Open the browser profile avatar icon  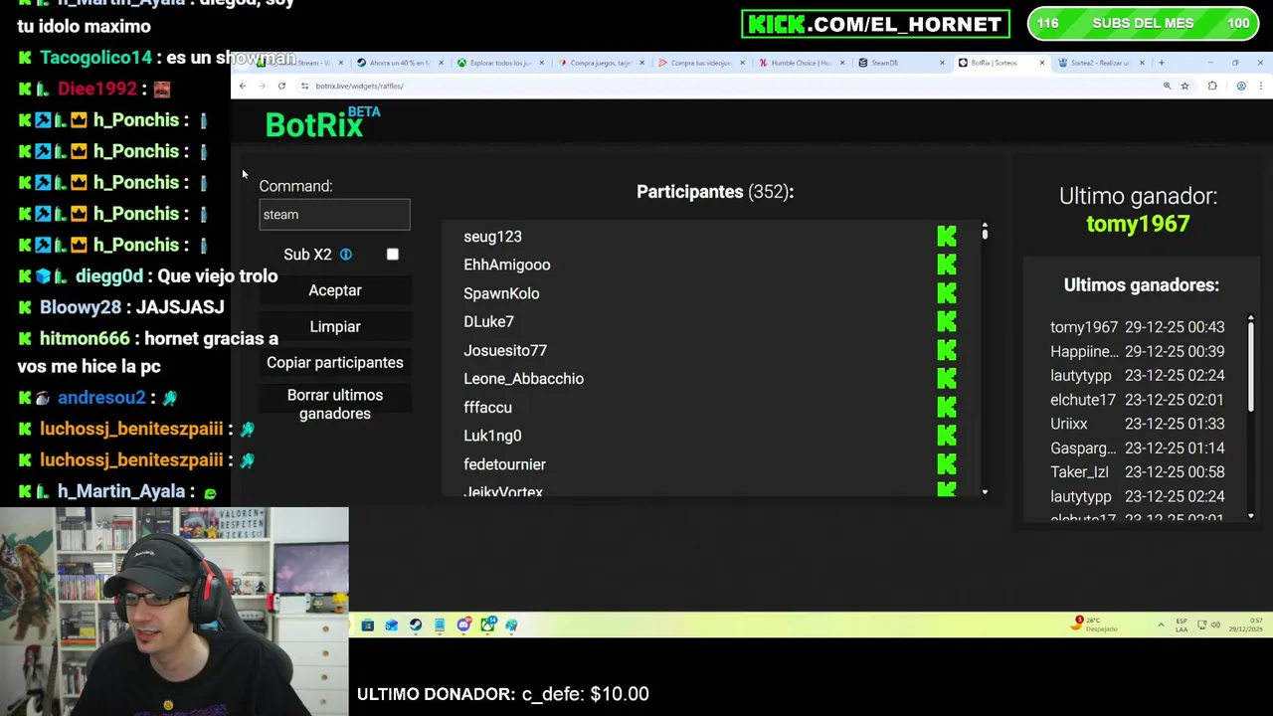[1241, 87]
